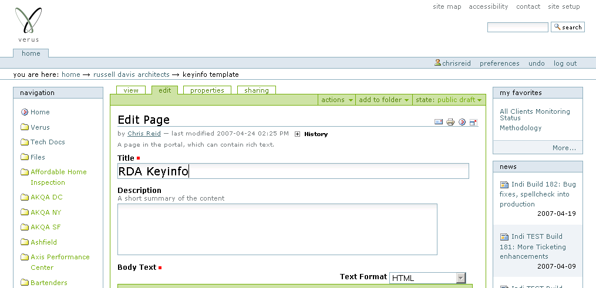Click the Indi Build 182 news icon

[x=504, y=184]
